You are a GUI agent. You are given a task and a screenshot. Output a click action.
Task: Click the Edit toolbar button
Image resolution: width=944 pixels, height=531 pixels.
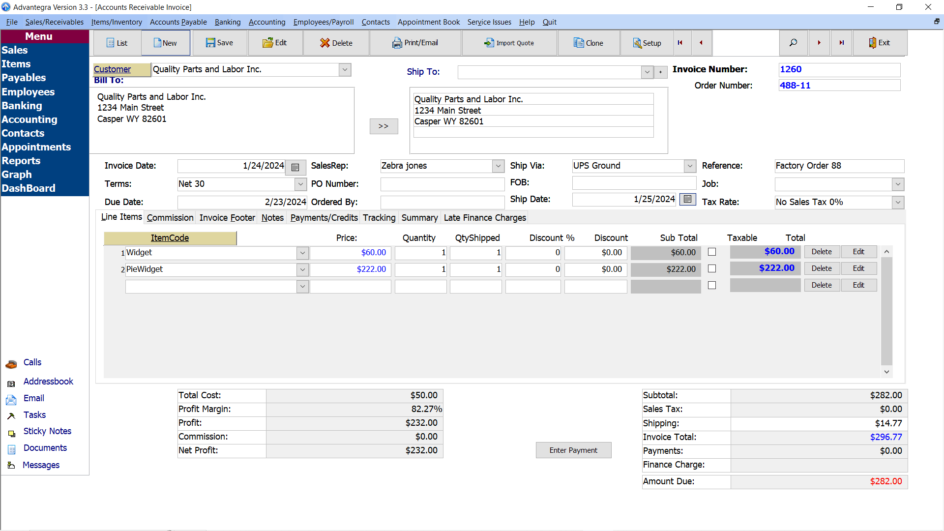coord(275,43)
